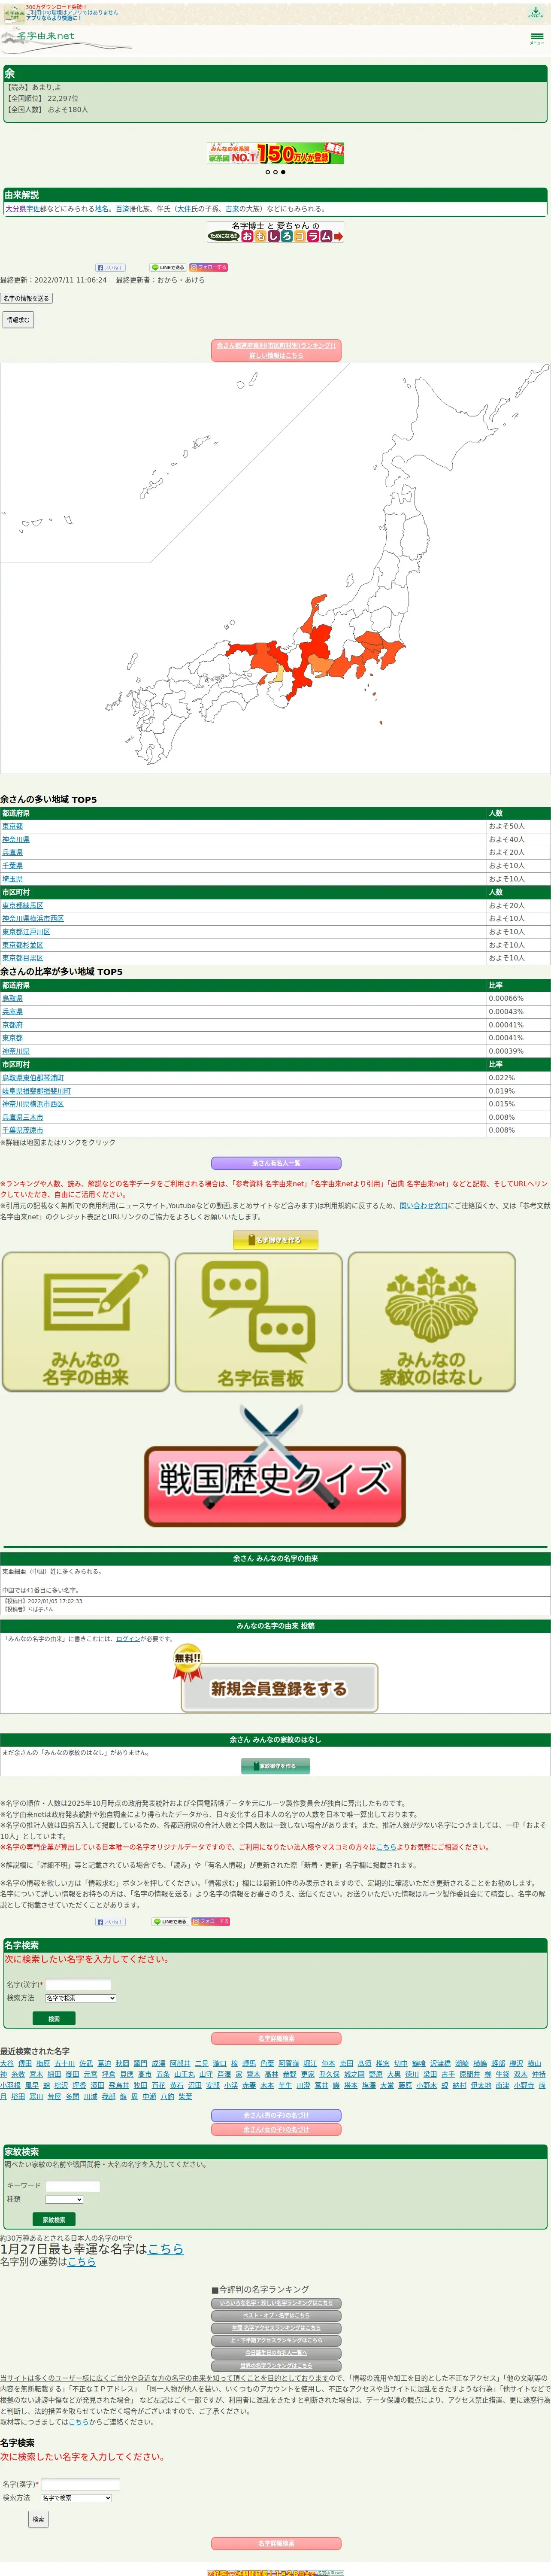Focus the bottom 名字(漢字) input field
Viewport: 551px width, 2576px height.
point(80,2484)
